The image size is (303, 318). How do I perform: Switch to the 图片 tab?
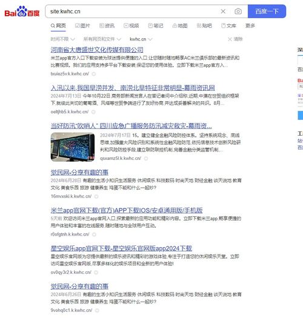click(x=82, y=26)
